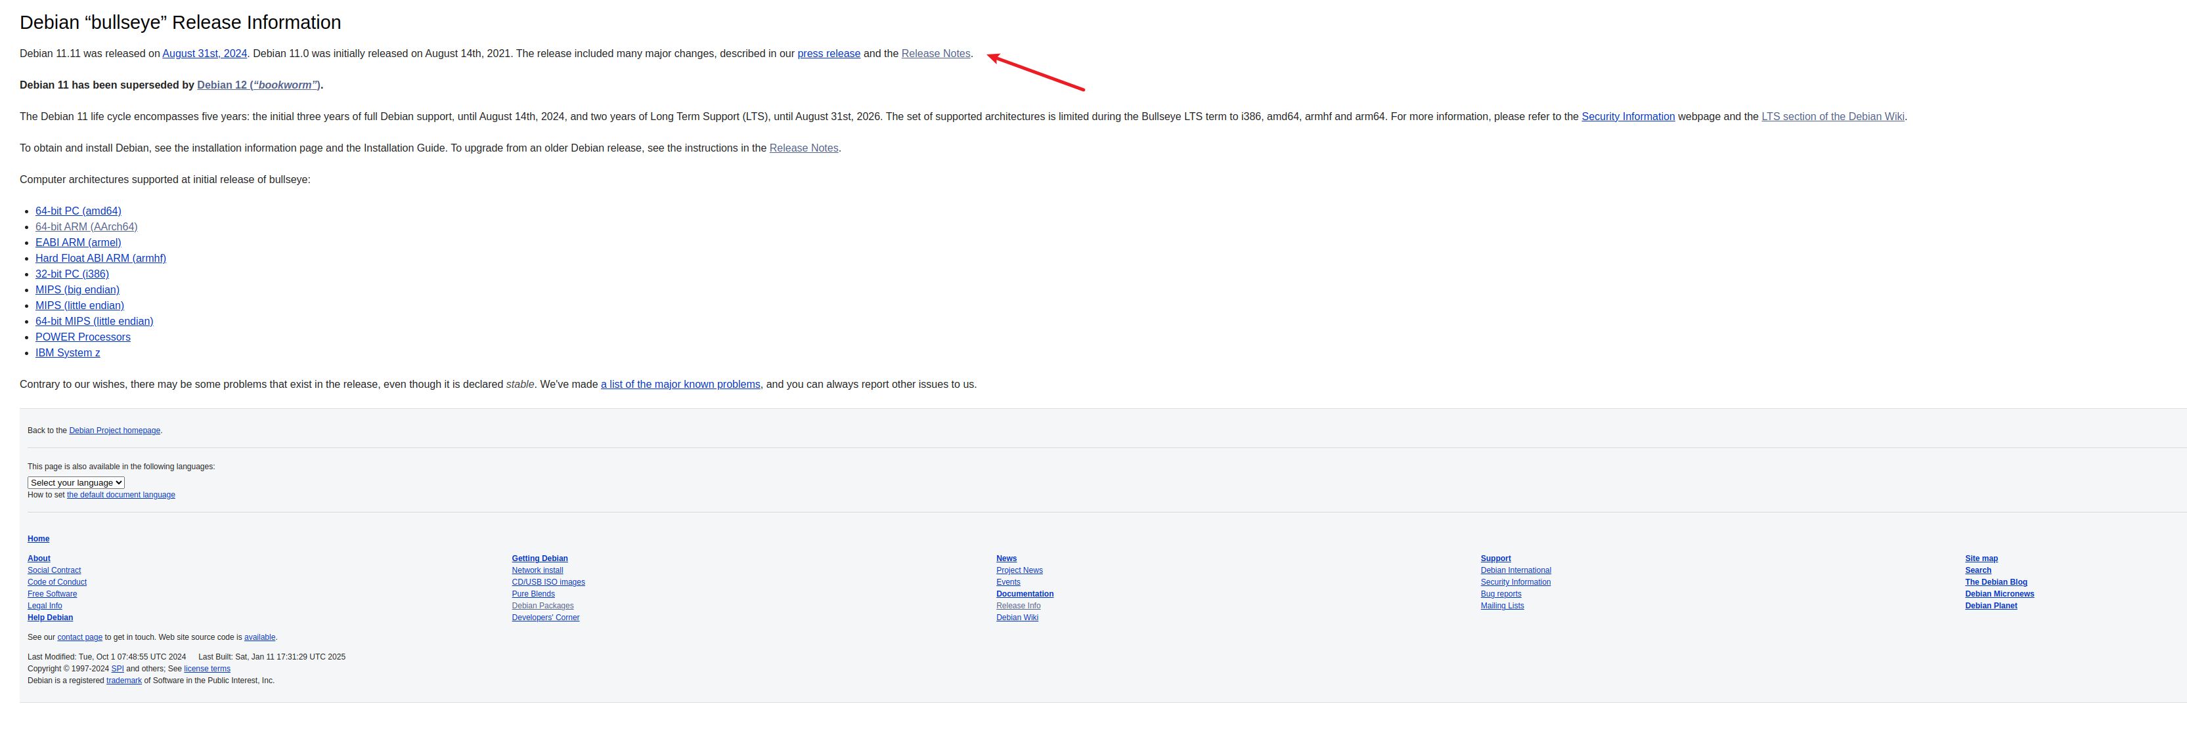Open Legal Info footer link
This screenshot has height=756, width=2187.
pos(45,606)
